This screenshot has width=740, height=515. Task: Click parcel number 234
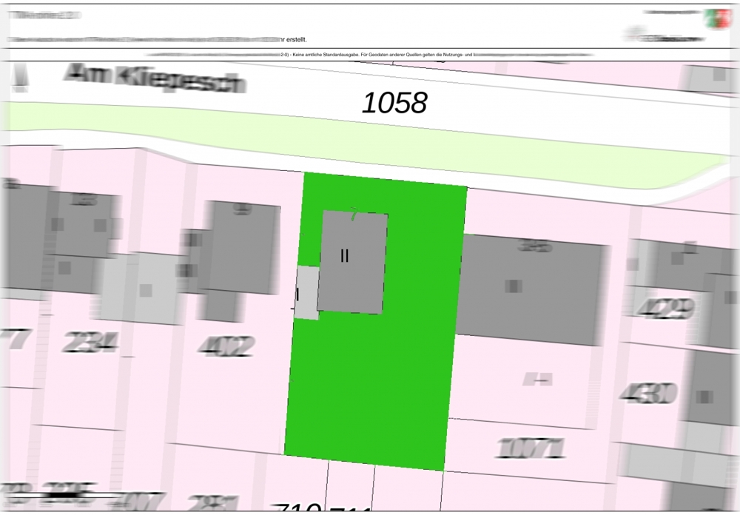(92, 342)
